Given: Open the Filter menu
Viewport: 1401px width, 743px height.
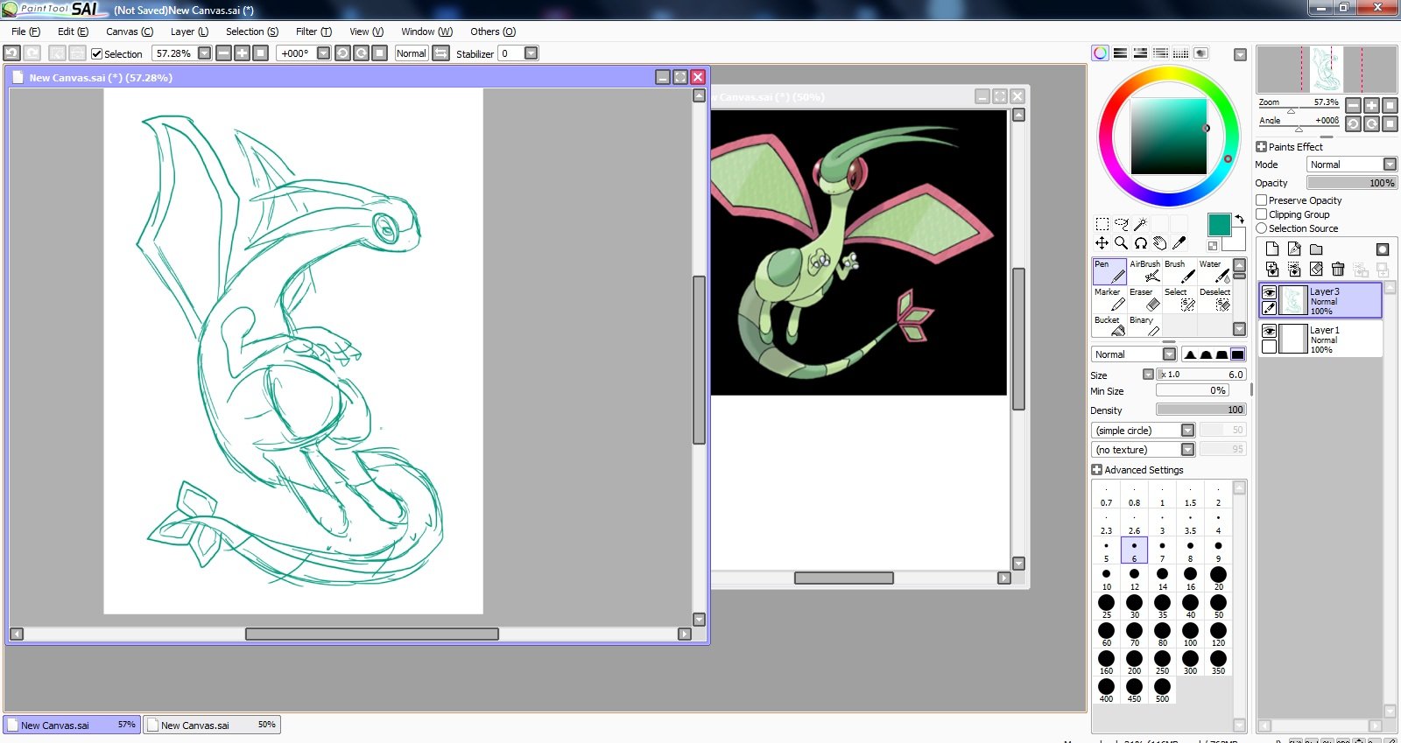Looking at the screenshot, I should 313,32.
